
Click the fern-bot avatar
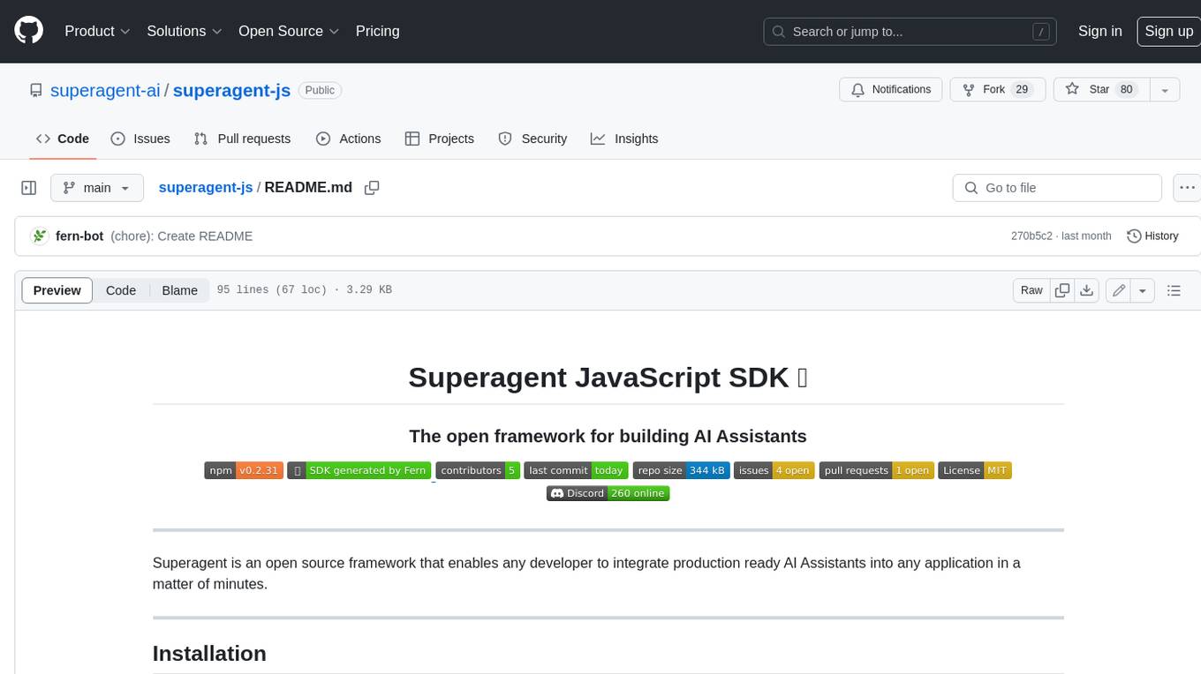pos(39,236)
